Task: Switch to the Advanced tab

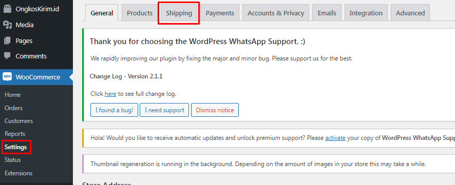Action: [410, 13]
